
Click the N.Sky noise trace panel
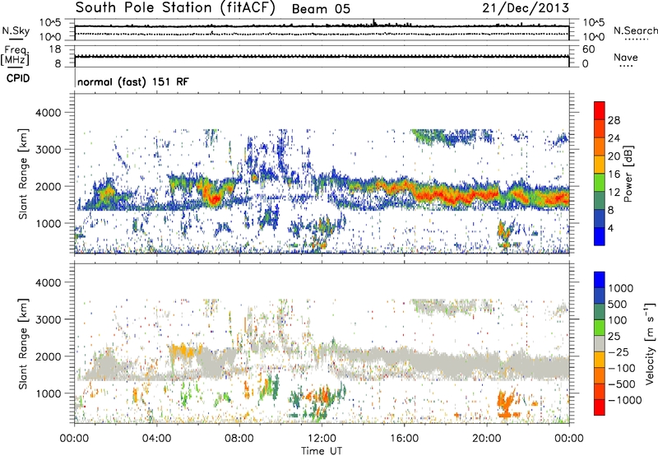322,30
